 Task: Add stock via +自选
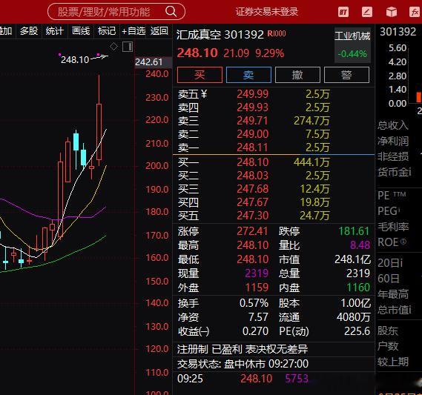[133, 31]
